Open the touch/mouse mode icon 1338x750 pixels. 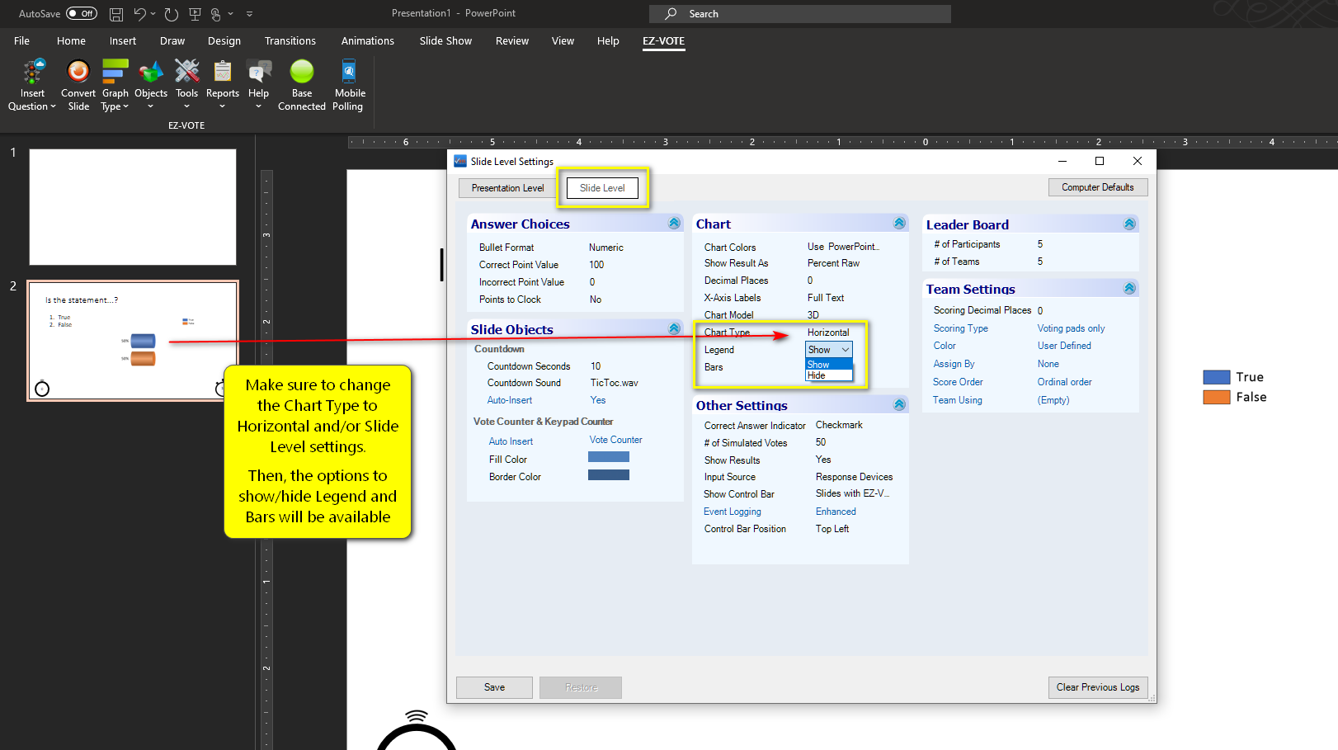pos(216,14)
